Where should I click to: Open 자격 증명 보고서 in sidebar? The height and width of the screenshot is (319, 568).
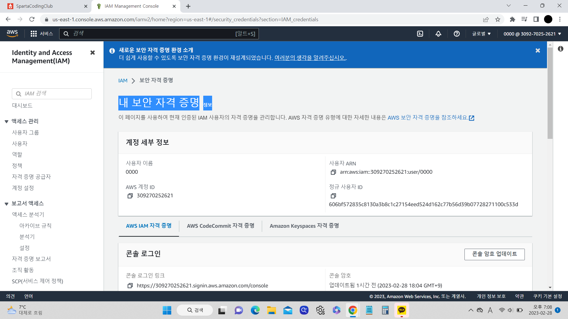click(x=31, y=259)
